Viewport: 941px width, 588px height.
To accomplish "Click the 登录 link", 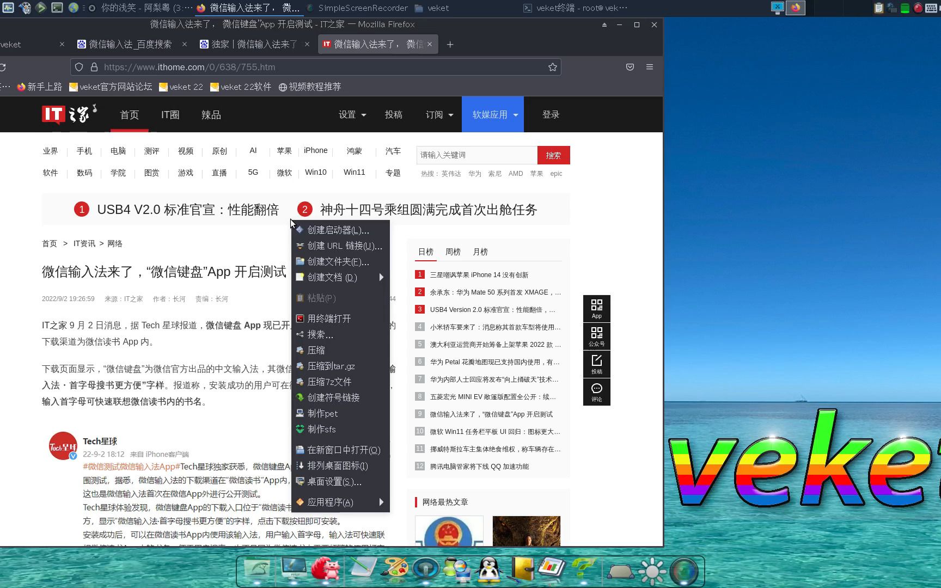I will pyautogui.click(x=551, y=114).
